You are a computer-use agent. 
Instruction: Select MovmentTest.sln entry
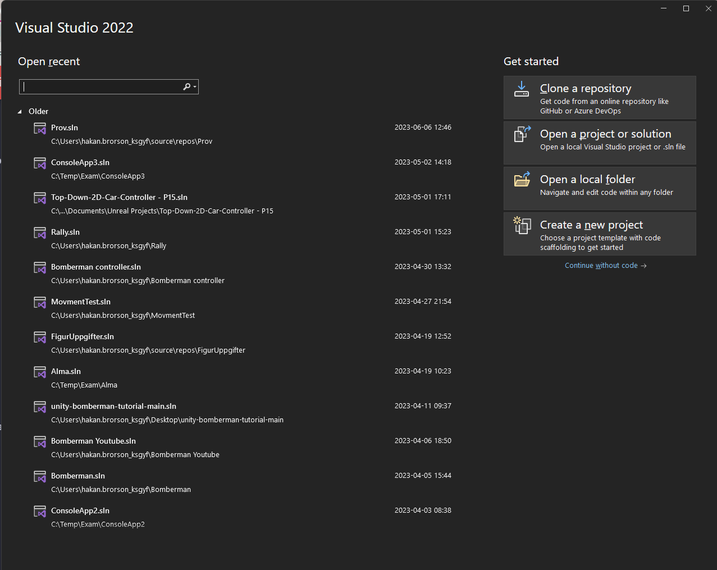pos(243,308)
